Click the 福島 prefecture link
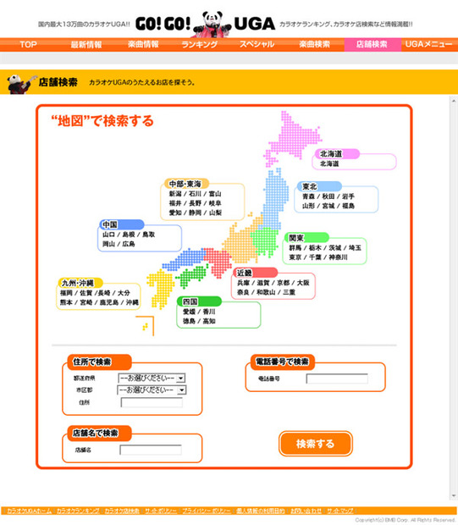The height and width of the screenshot is (525, 458). pyautogui.click(x=348, y=206)
